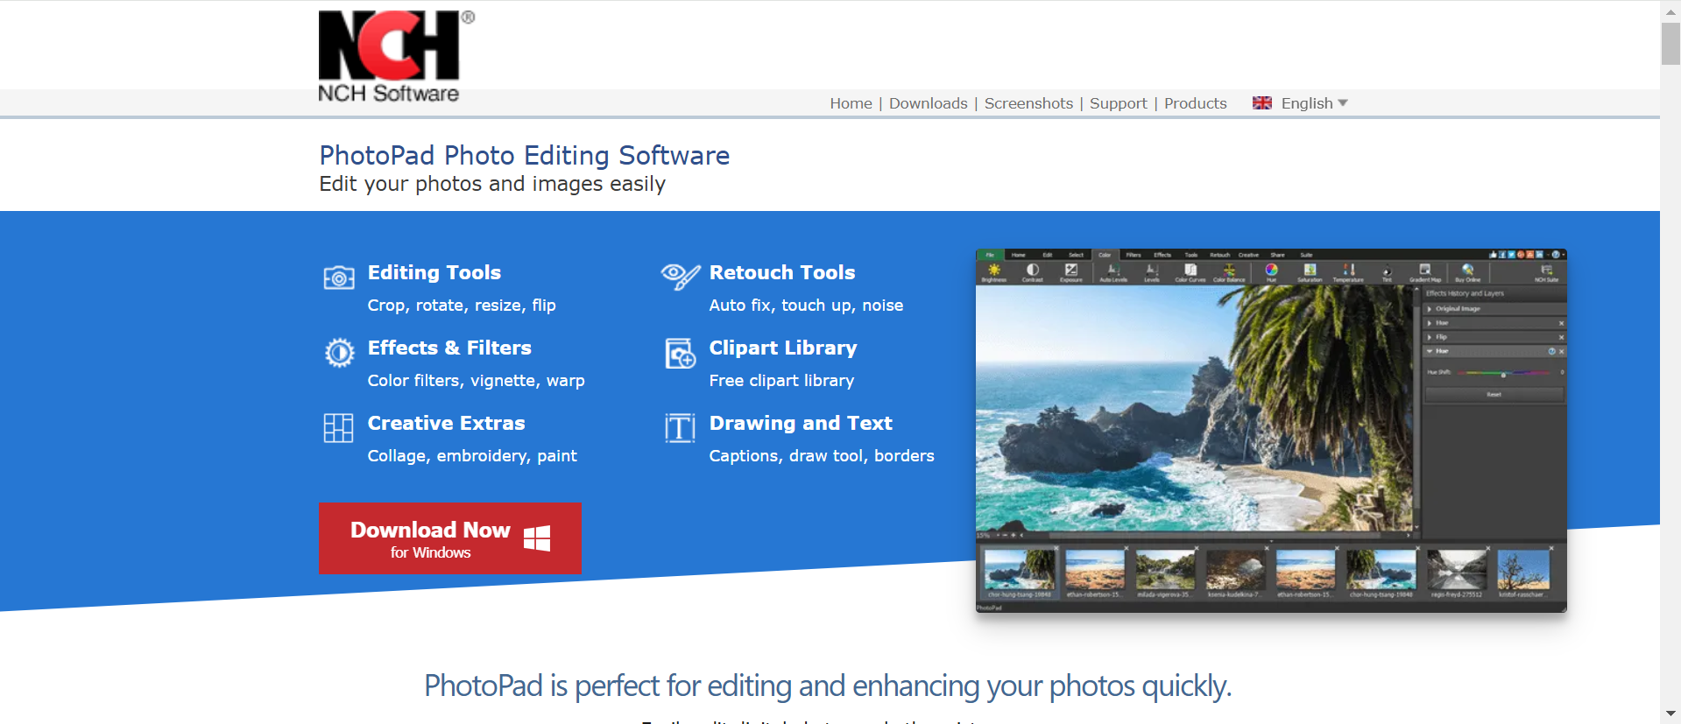The image size is (1681, 724).
Task: Open the Products navigation link
Action: coord(1195,103)
